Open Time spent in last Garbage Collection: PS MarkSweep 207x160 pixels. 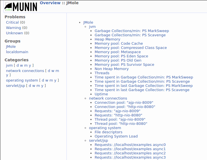[144, 86]
